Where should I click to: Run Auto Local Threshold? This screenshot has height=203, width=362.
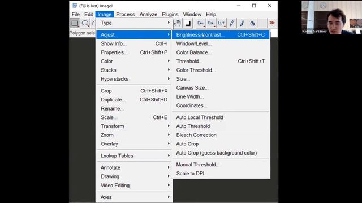(x=221, y=117)
